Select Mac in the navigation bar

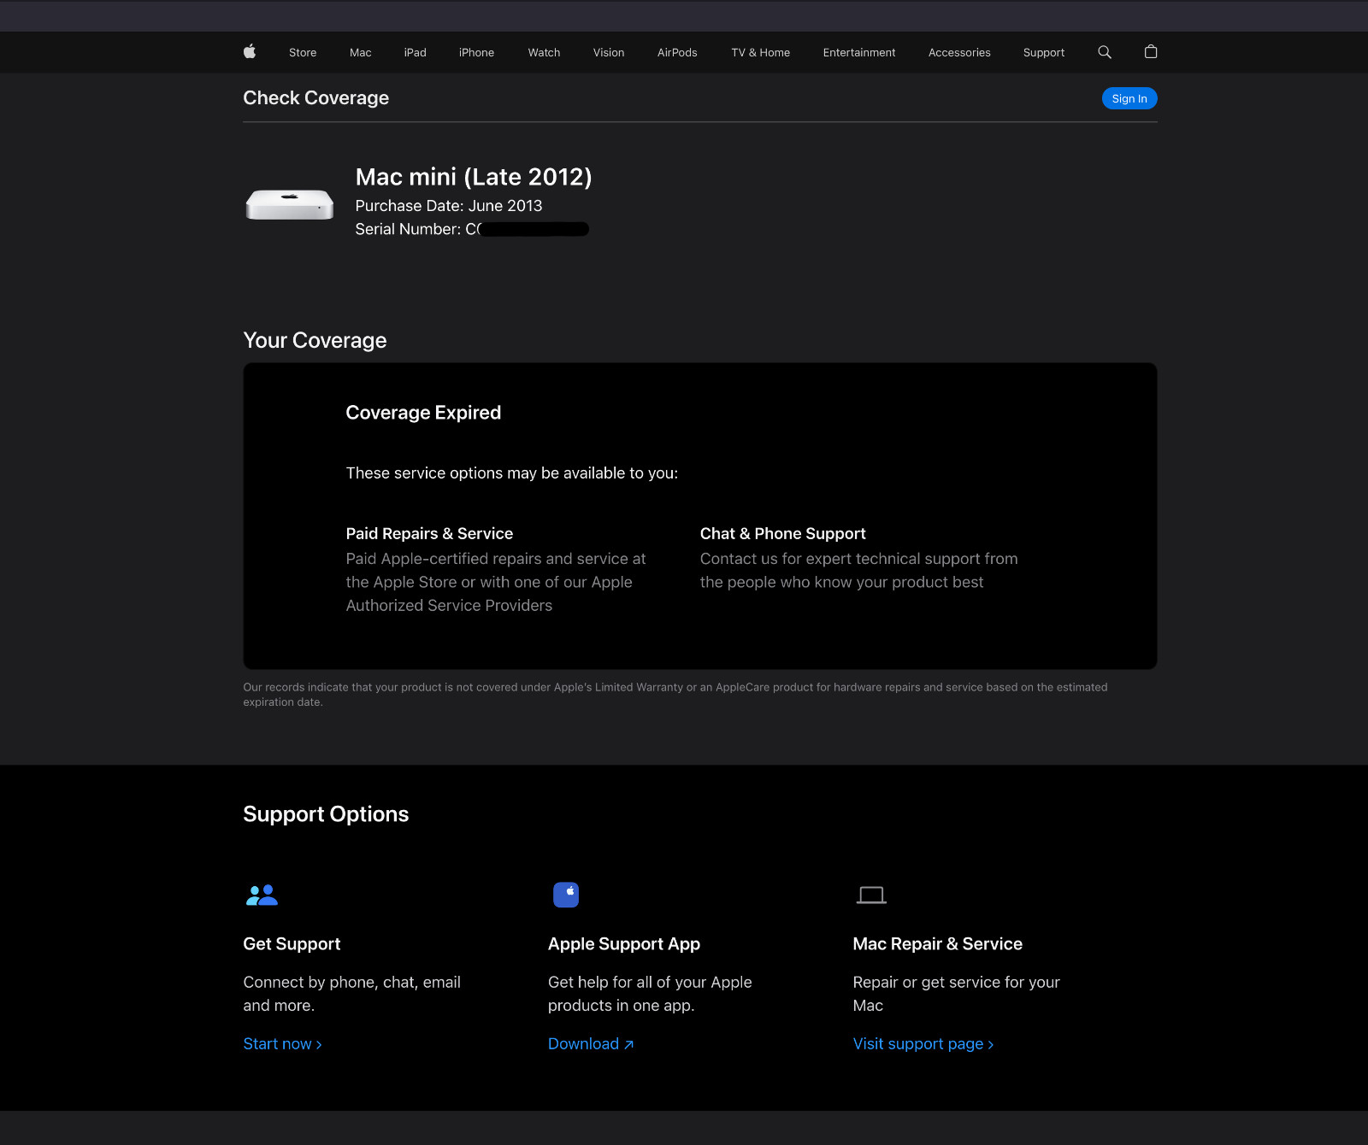360,53
